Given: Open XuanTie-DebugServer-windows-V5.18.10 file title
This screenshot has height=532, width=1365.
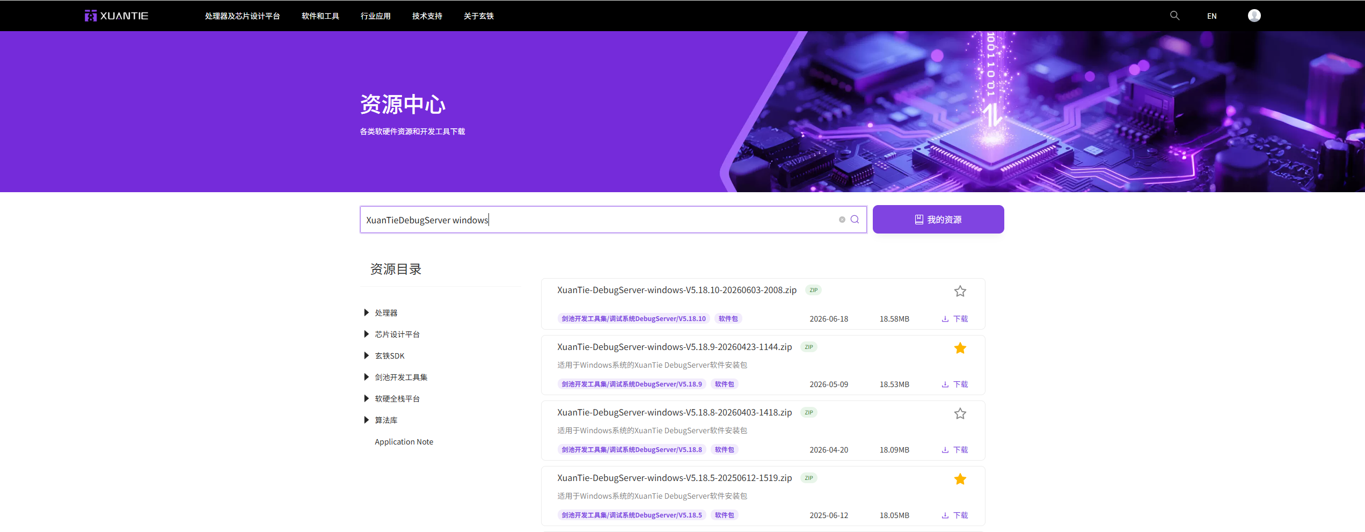Looking at the screenshot, I should [x=676, y=290].
